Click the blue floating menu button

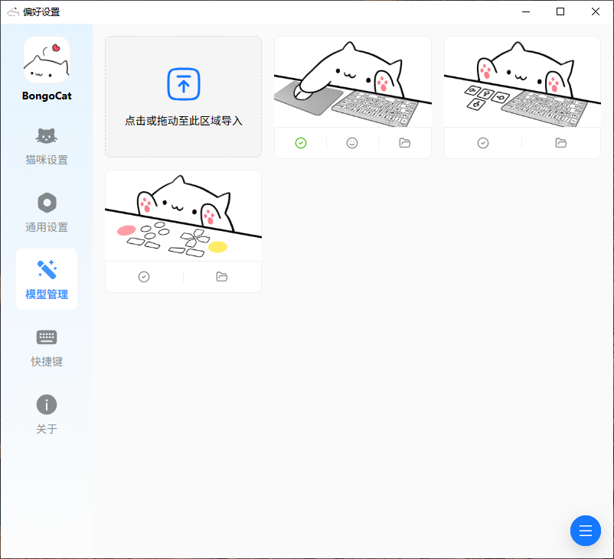click(586, 531)
